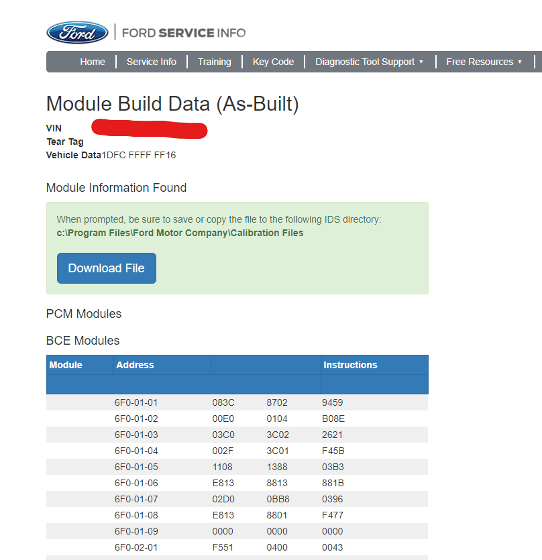
Task: Expand Free Resources dropdown menu
Action: tap(484, 62)
